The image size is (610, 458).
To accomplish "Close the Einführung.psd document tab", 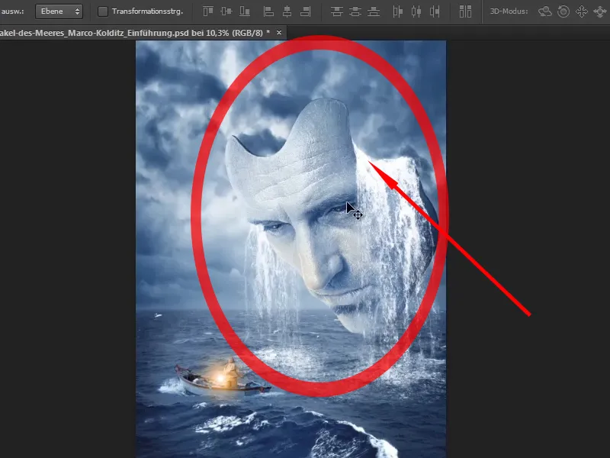I will [x=279, y=33].
